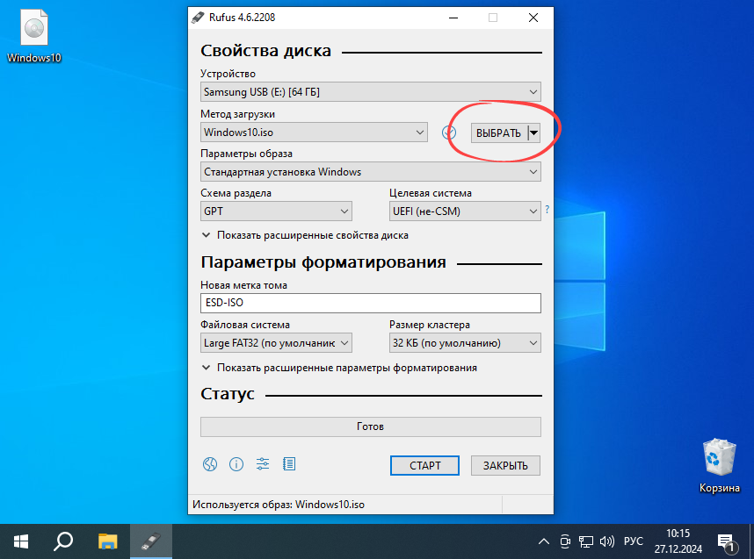Open the About Rufus info icon

click(x=236, y=464)
